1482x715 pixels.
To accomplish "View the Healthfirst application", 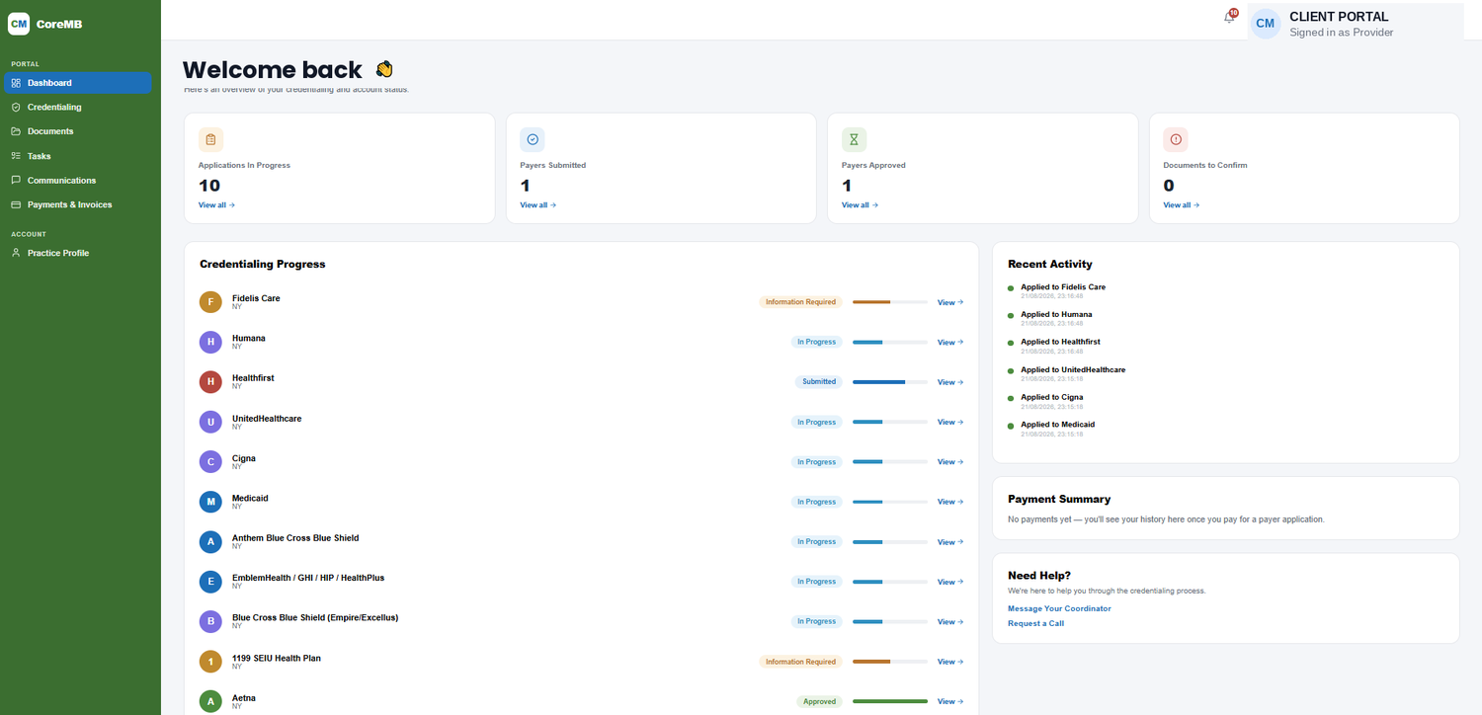I will point(950,382).
